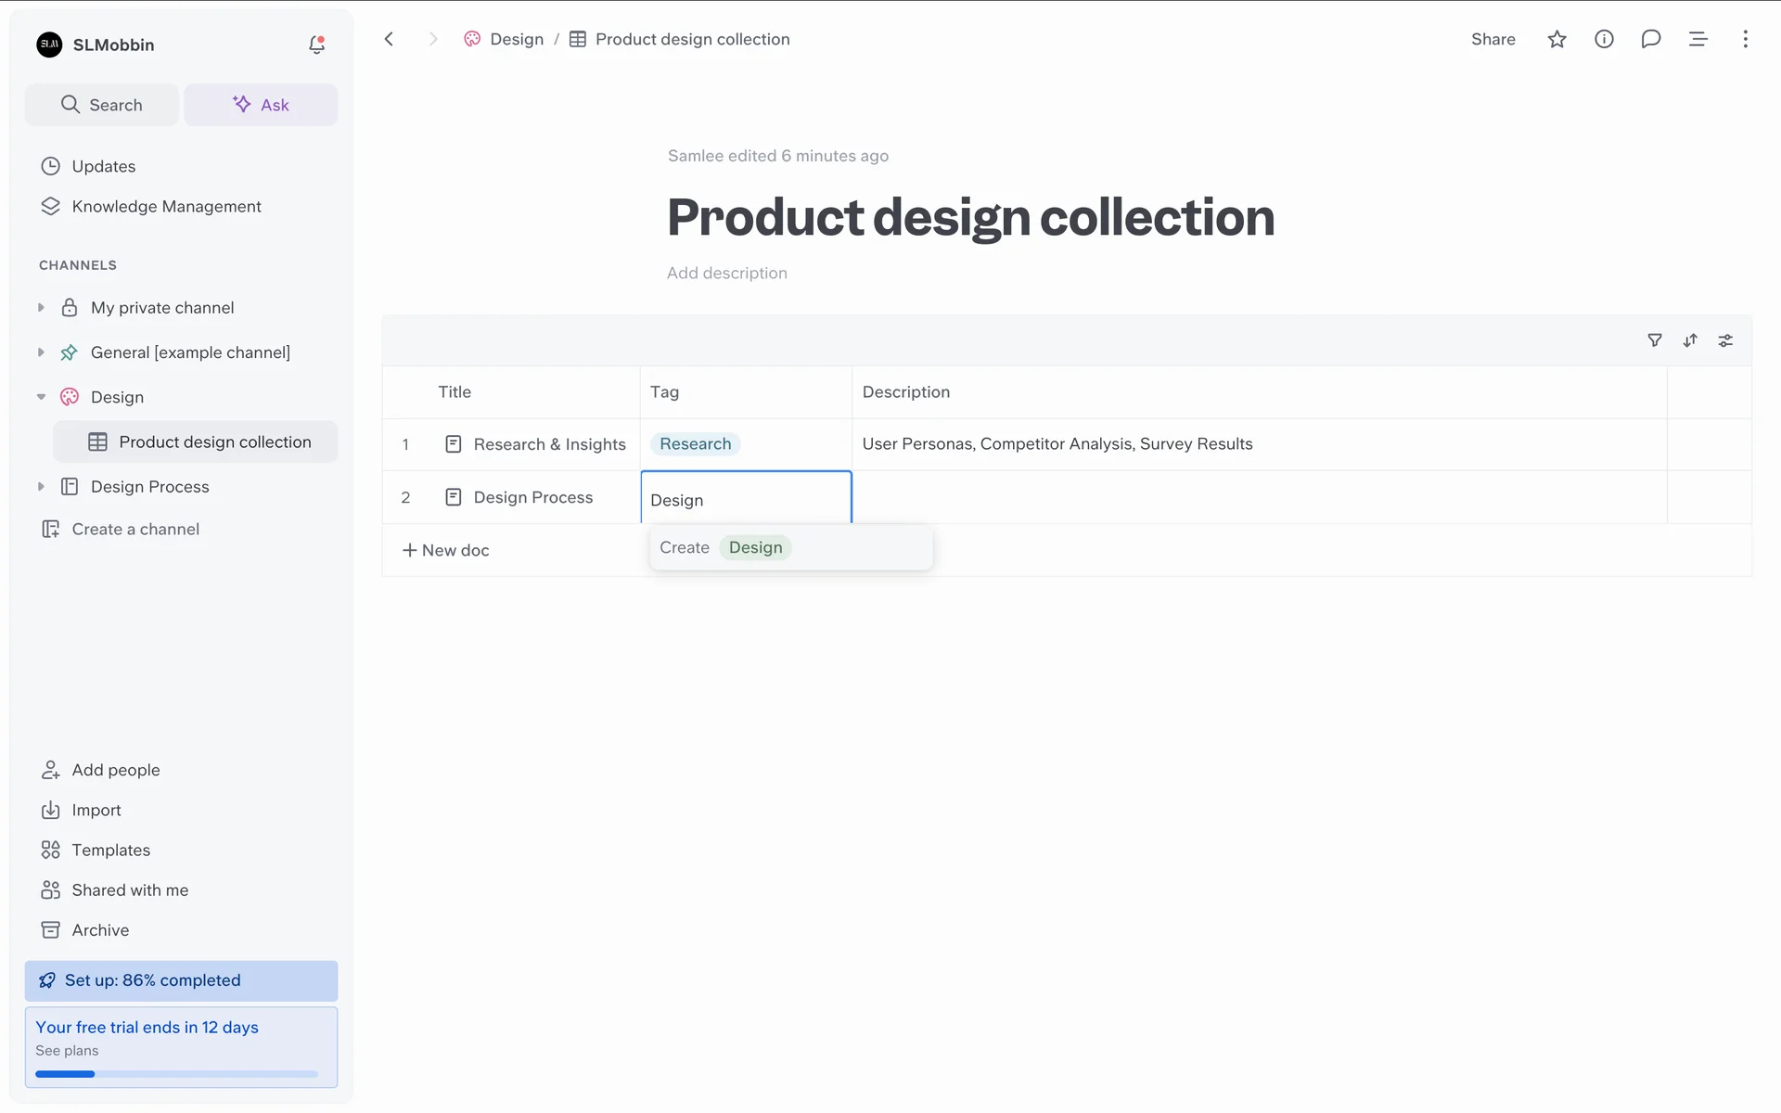Expand General example channel
1781x1113 pixels.
pyautogui.click(x=41, y=352)
